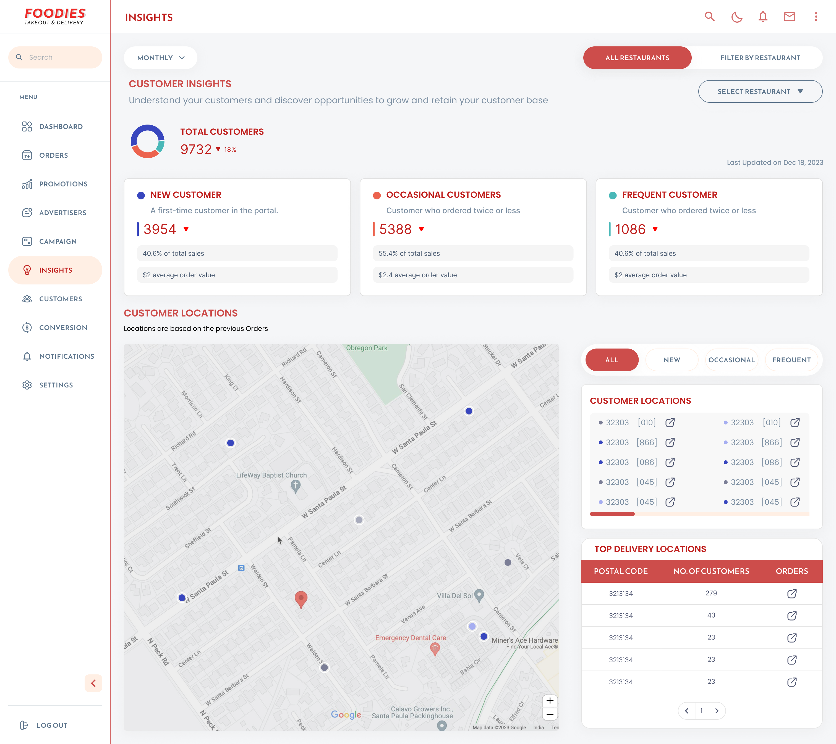Open notifications bell icon in header
The image size is (836, 744).
click(x=763, y=17)
